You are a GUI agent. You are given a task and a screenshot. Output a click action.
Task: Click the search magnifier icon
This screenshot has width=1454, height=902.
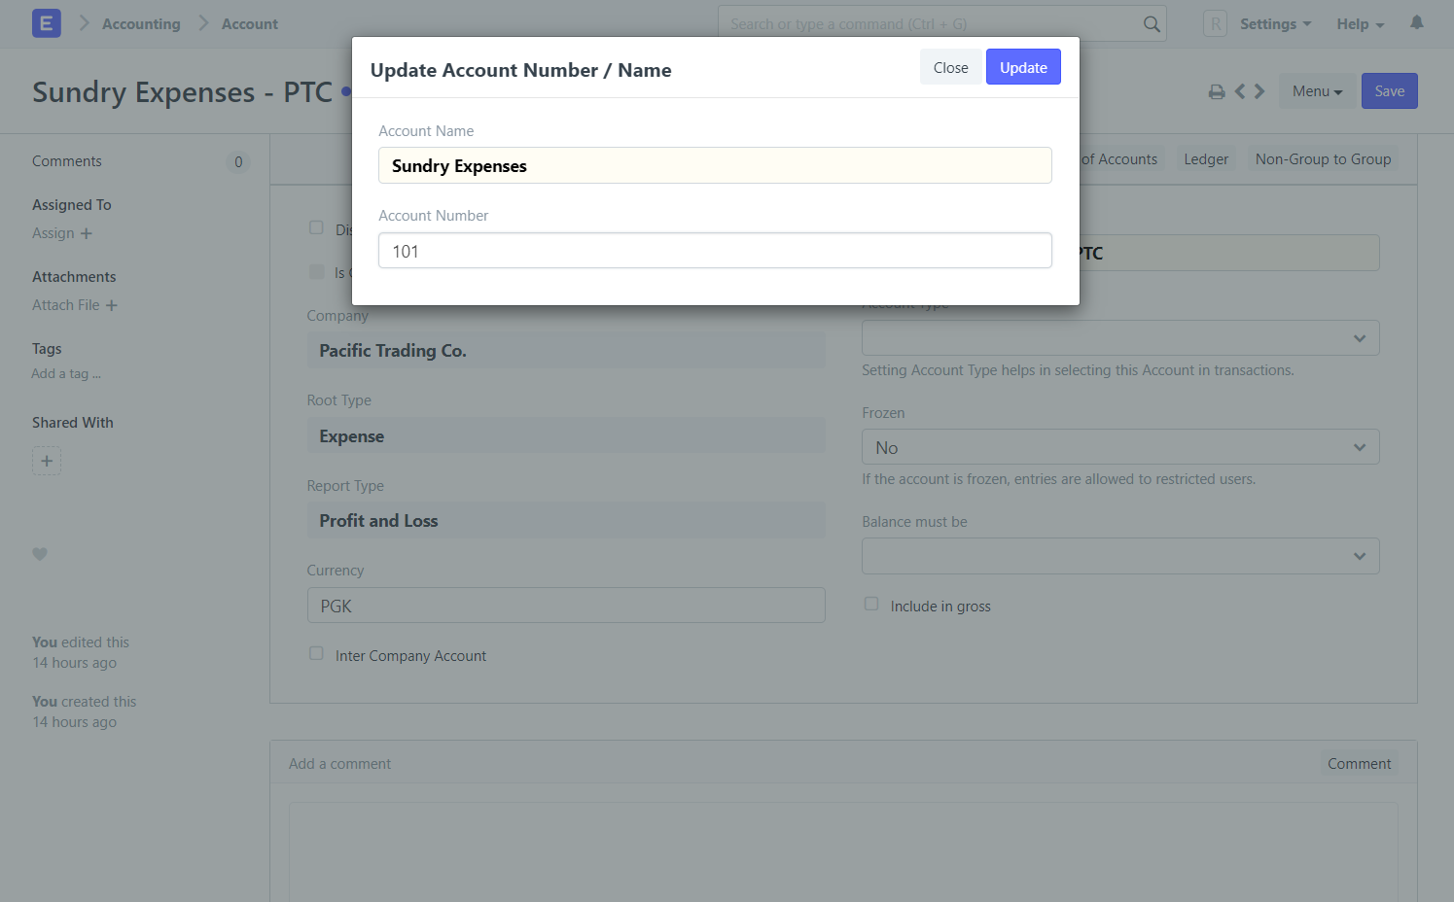(1152, 24)
